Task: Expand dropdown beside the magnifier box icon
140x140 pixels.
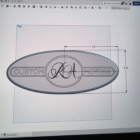Action: coord(103,8)
